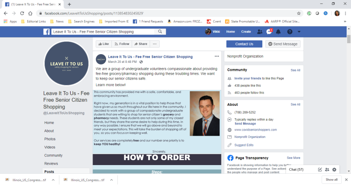The height and width of the screenshot is (186, 351).
Task: Click Suggest Edits link
Action: click(x=244, y=145)
